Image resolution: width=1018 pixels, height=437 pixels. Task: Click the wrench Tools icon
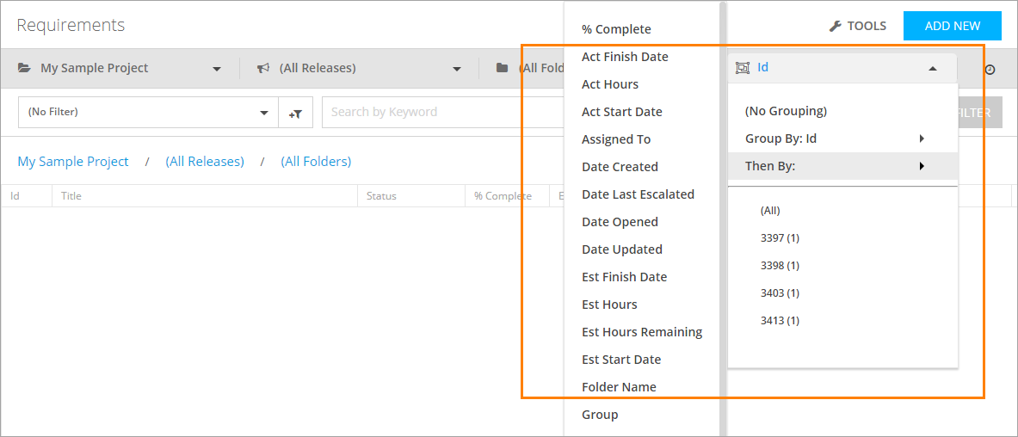tap(835, 26)
